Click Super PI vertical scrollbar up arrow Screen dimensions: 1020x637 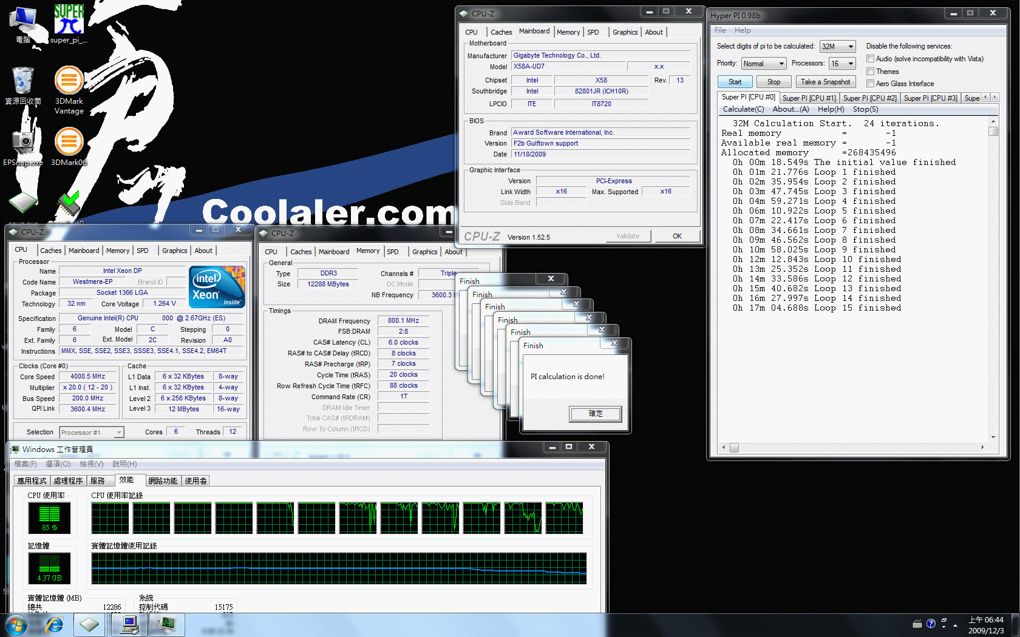(x=993, y=122)
